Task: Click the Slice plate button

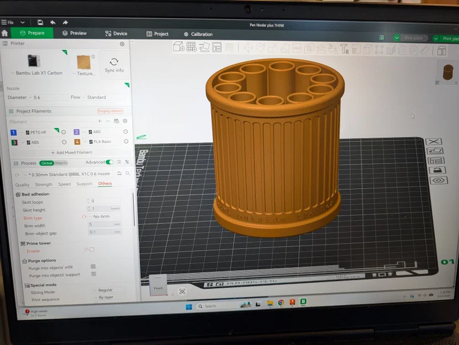Action: [413, 38]
